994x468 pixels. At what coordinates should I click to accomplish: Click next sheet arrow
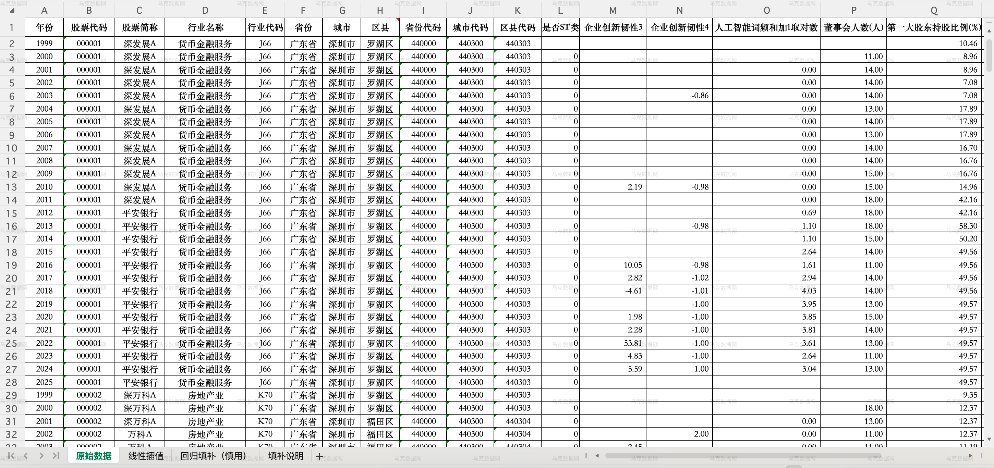41,456
